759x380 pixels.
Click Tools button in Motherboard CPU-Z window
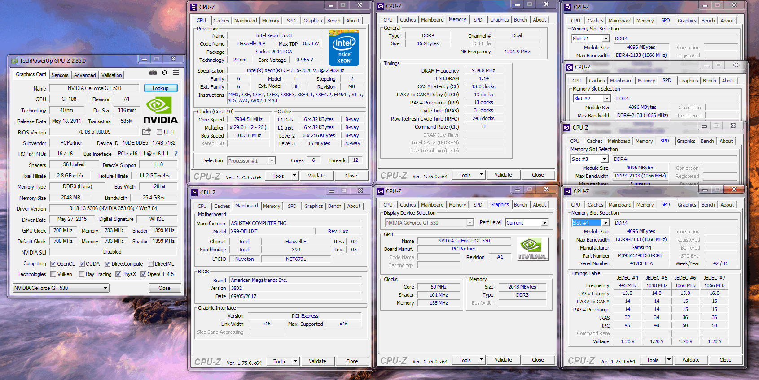(x=279, y=361)
